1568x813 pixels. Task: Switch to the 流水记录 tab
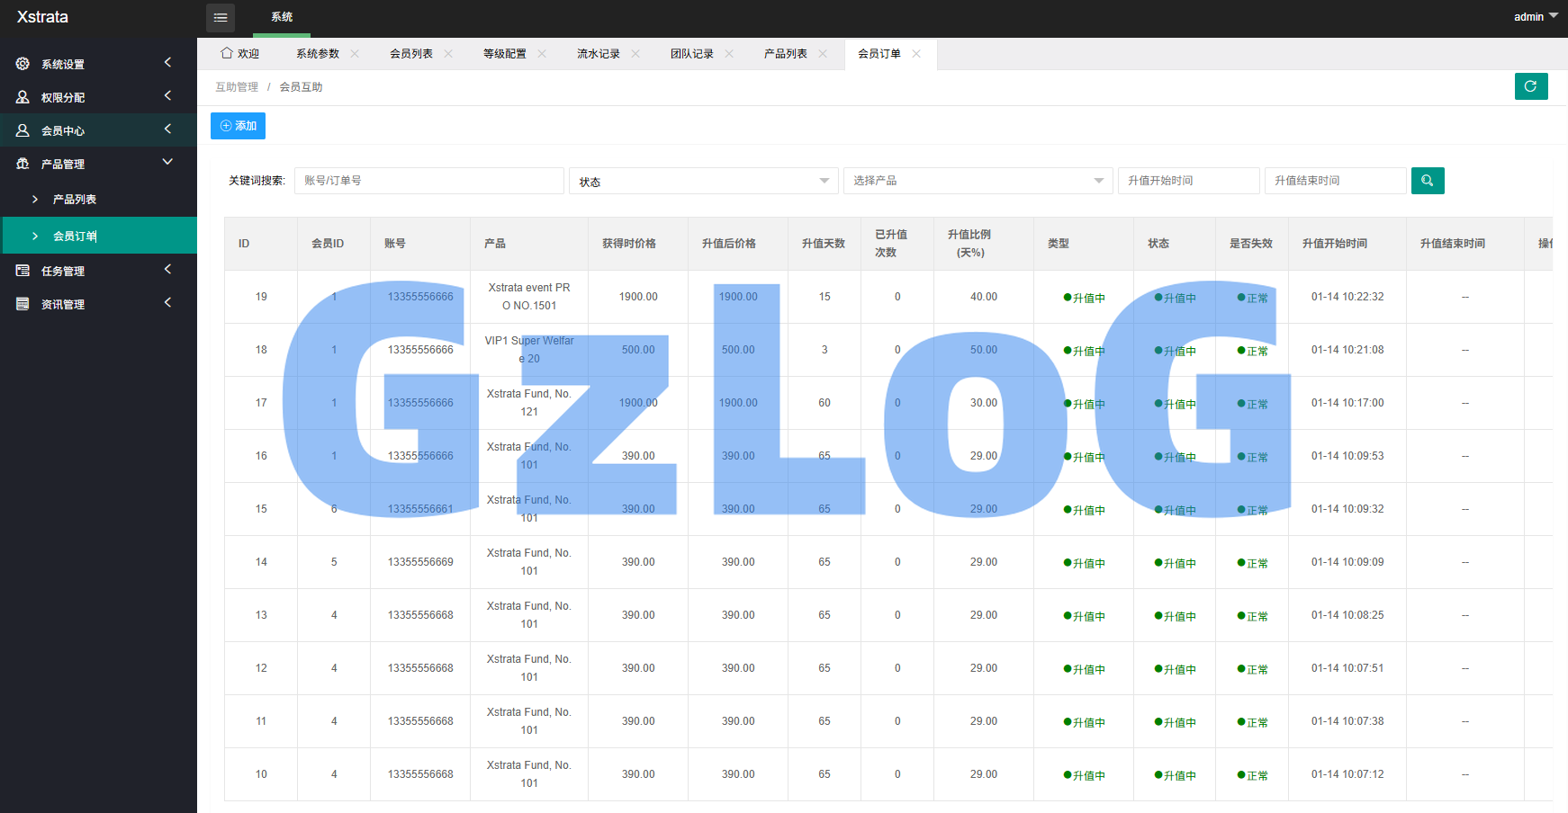coord(598,54)
